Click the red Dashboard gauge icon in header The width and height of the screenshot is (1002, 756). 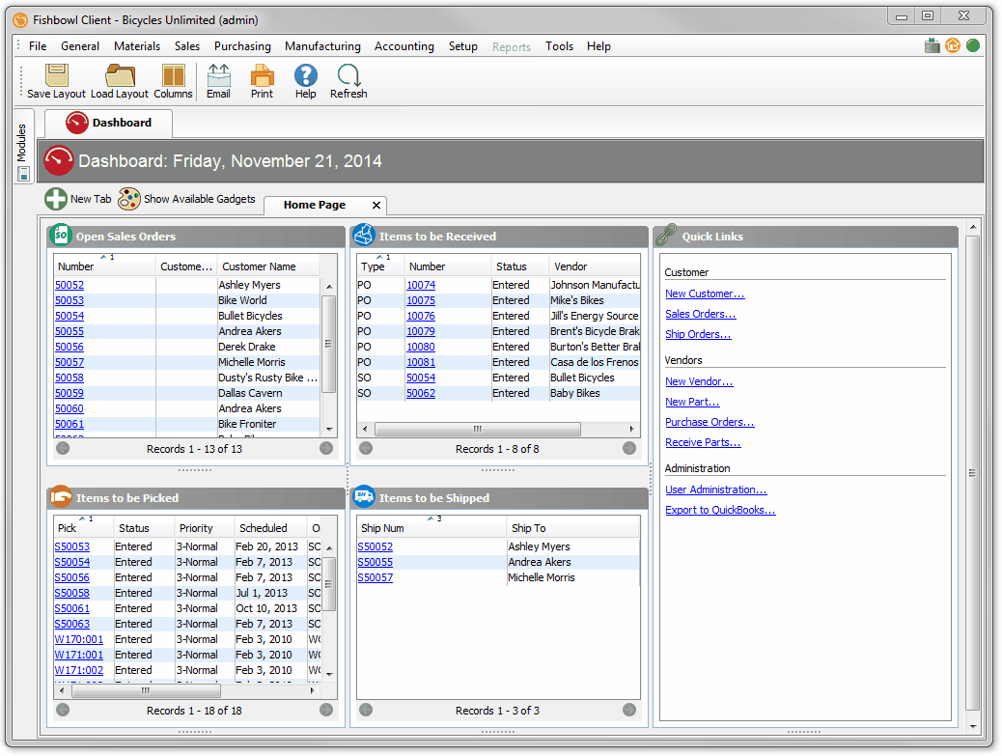(59, 160)
